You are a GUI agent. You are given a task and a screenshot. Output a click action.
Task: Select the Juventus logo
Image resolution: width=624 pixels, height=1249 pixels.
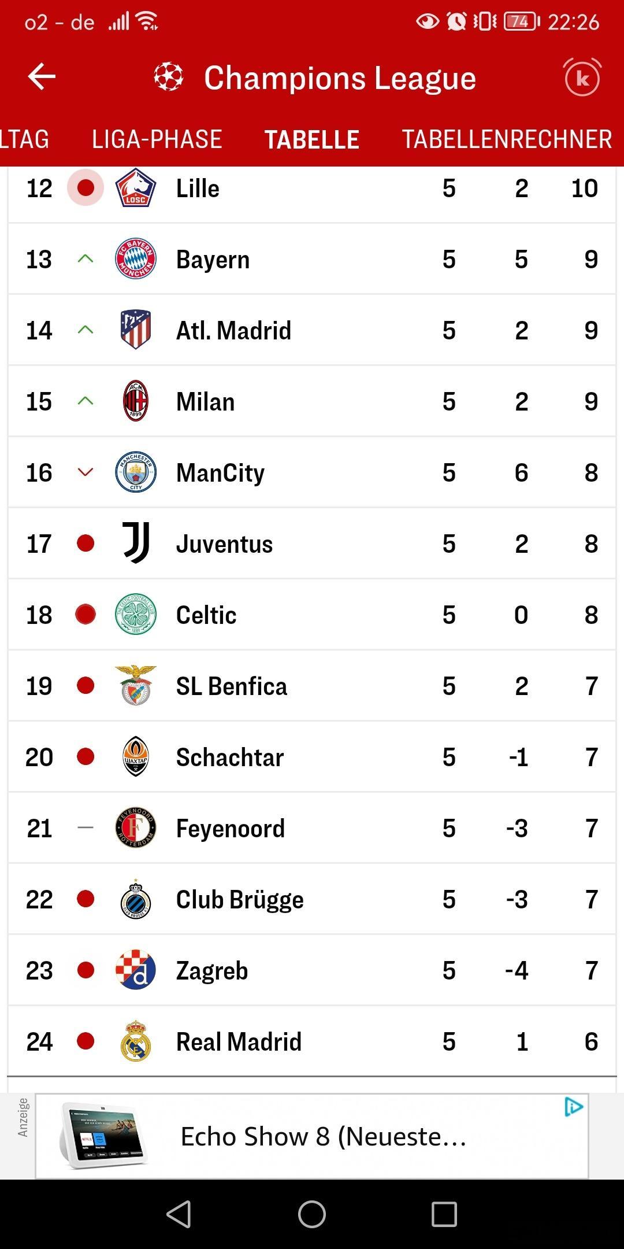[x=136, y=543]
